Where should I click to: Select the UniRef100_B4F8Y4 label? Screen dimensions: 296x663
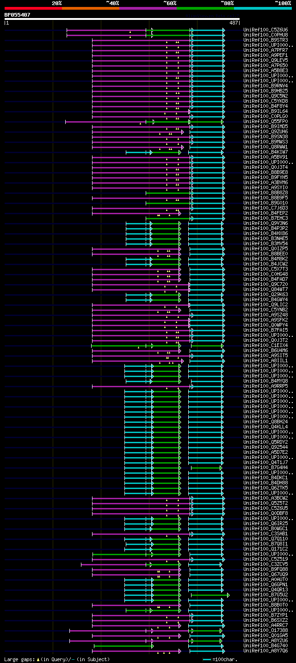coord(265,106)
